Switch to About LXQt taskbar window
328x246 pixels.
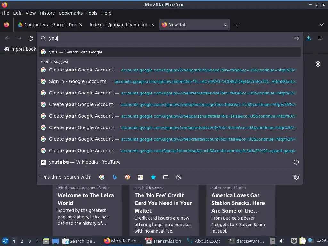coord(204,241)
